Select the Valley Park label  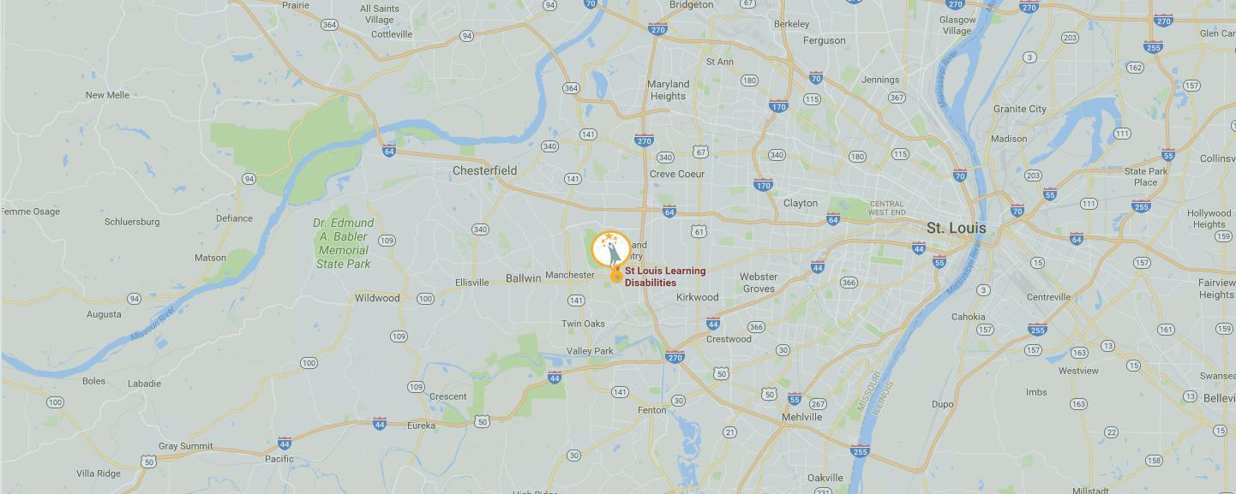(590, 351)
